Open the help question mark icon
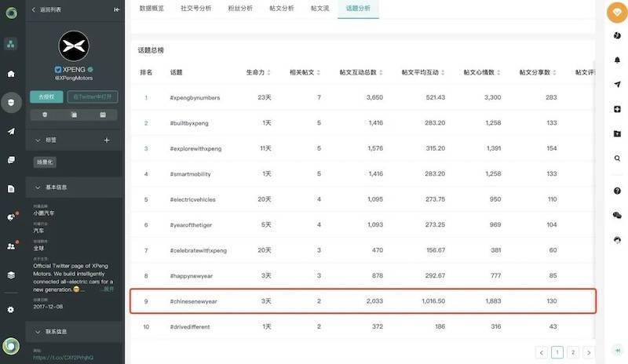Screen dimensions: 628x364 coord(617,191)
